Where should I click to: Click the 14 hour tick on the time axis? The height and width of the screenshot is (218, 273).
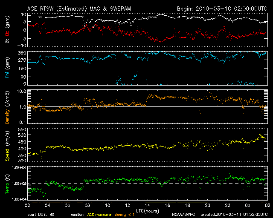pos(147,205)
